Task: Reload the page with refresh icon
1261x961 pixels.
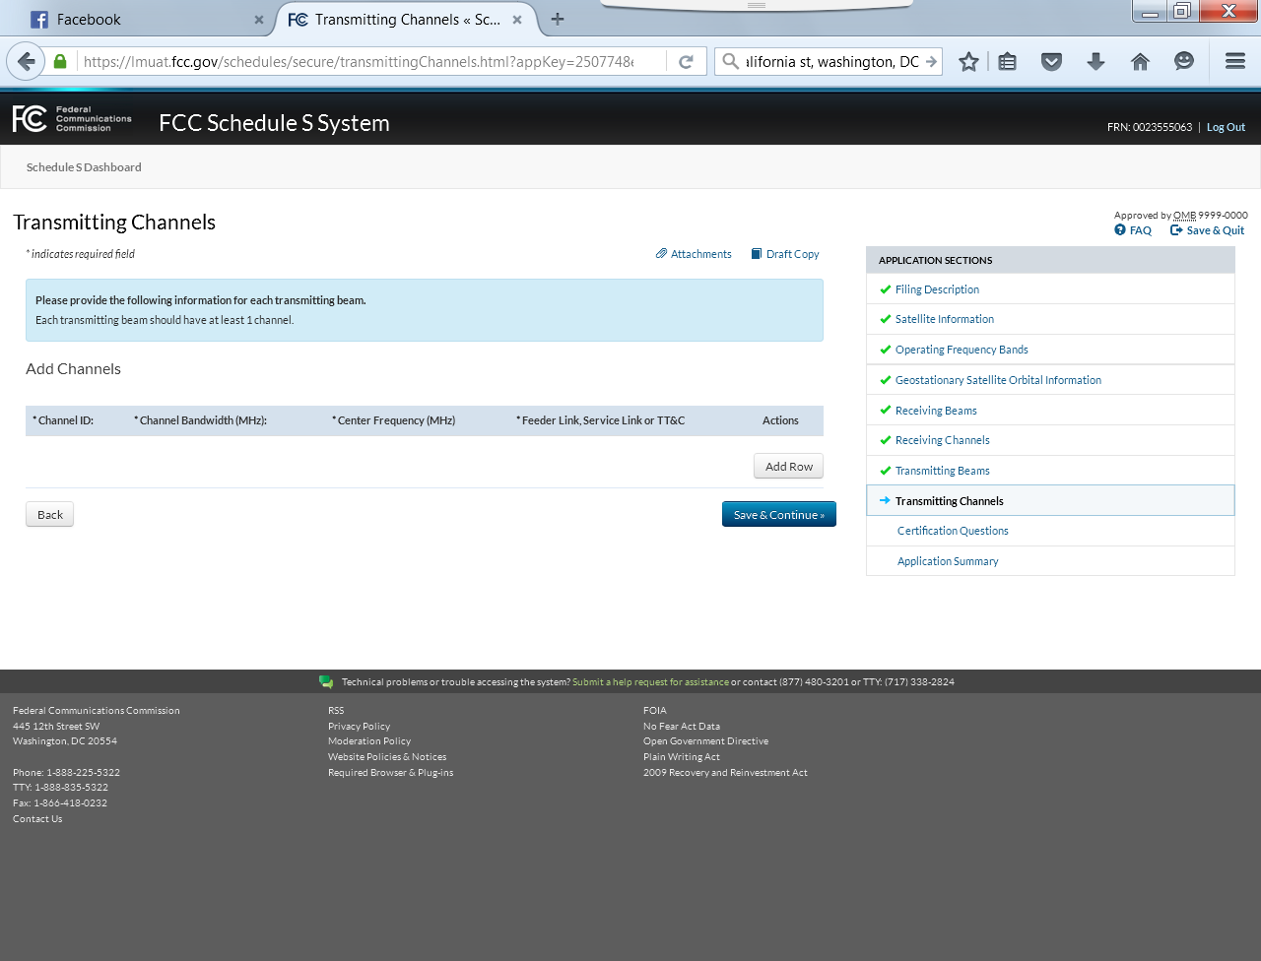Action: coord(686,61)
